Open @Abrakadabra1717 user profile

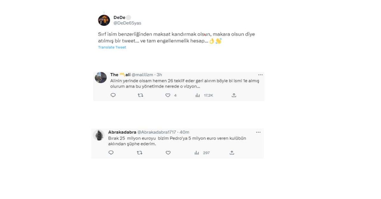(157, 132)
